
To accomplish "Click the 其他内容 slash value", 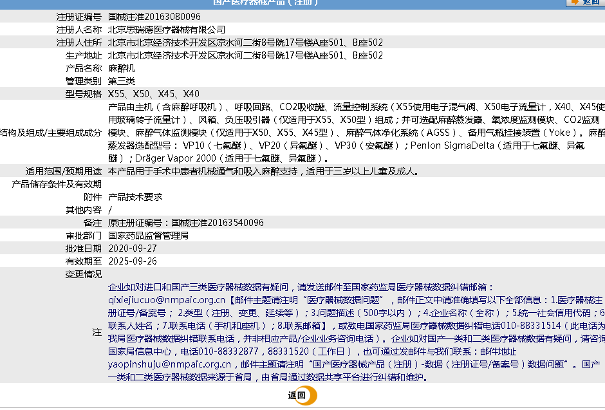I will tap(110, 210).
